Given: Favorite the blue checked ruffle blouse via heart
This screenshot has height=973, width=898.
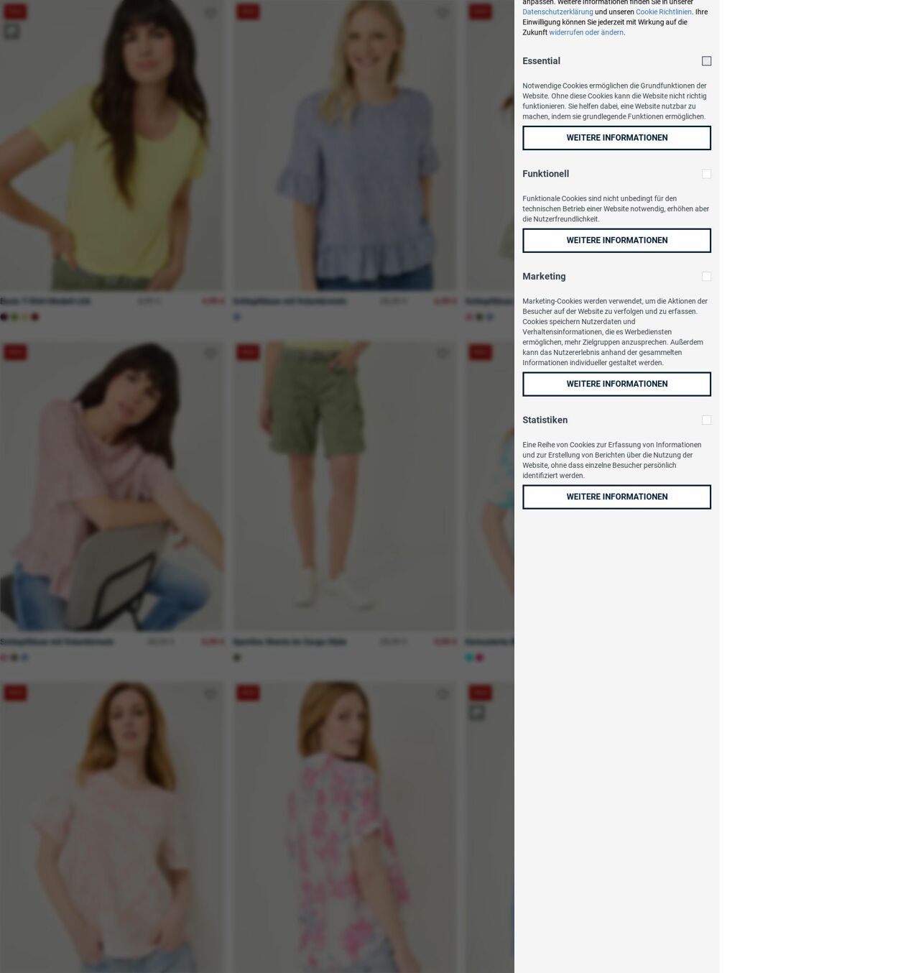Looking at the screenshot, I should pyautogui.click(x=443, y=13).
